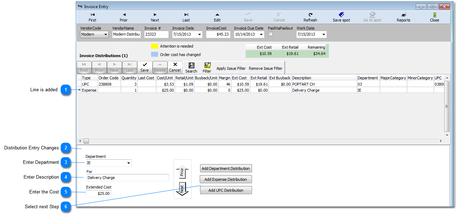Click the Extended Cost input field
This screenshot has width=457, height=216.
(98, 193)
